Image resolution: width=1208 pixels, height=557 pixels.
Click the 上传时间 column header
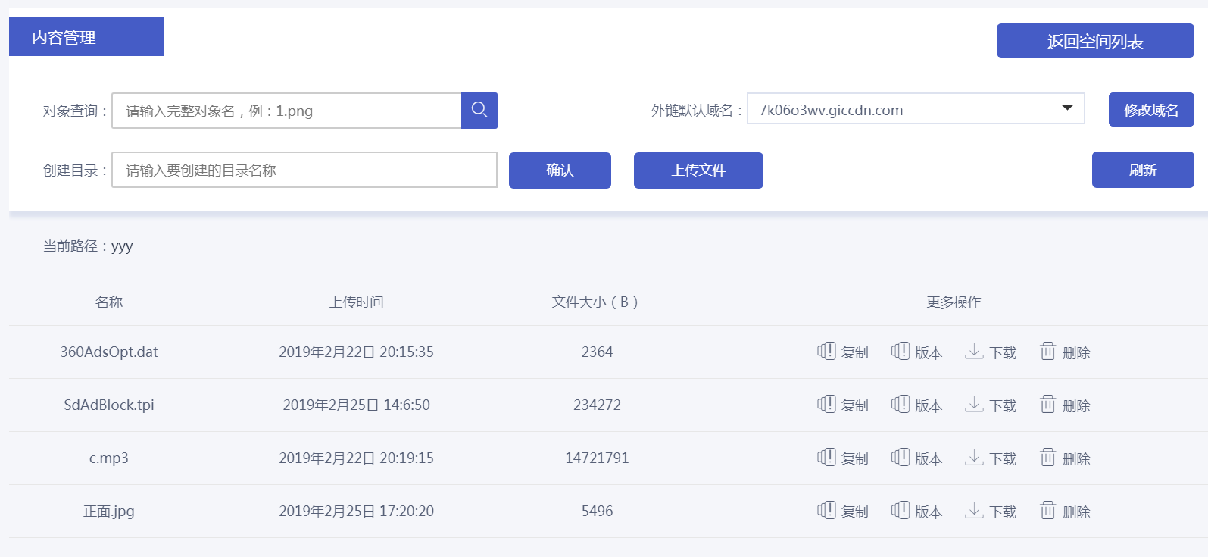point(356,302)
